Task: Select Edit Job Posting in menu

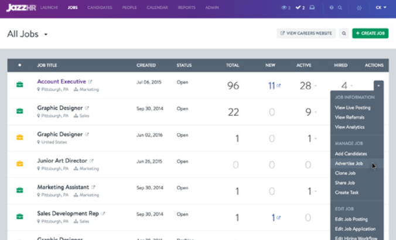Action: [351, 219]
